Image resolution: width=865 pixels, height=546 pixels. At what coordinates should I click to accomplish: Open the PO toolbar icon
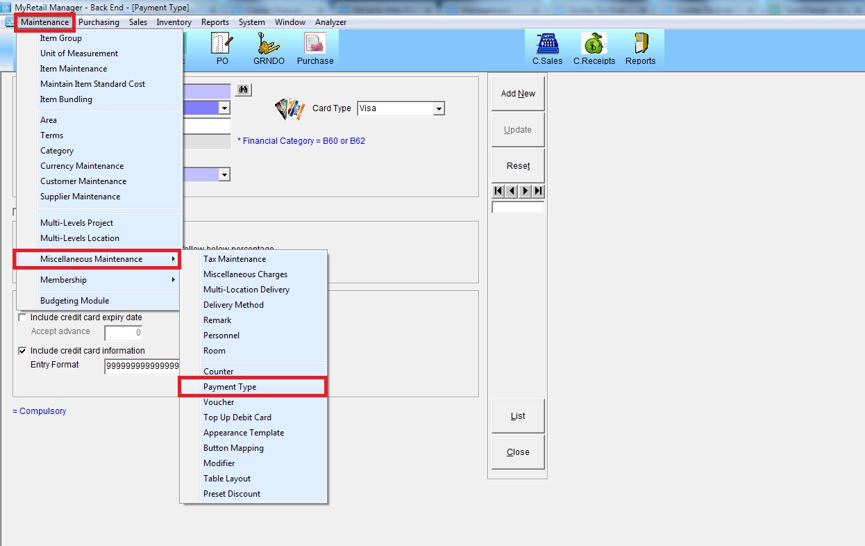click(x=221, y=46)
